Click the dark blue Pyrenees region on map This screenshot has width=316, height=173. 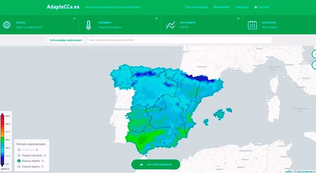point(200,78)
